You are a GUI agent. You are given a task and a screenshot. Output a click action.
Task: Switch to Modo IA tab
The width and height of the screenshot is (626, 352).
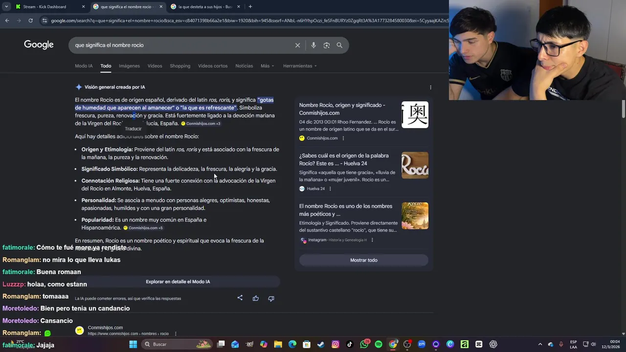(84, 66)
